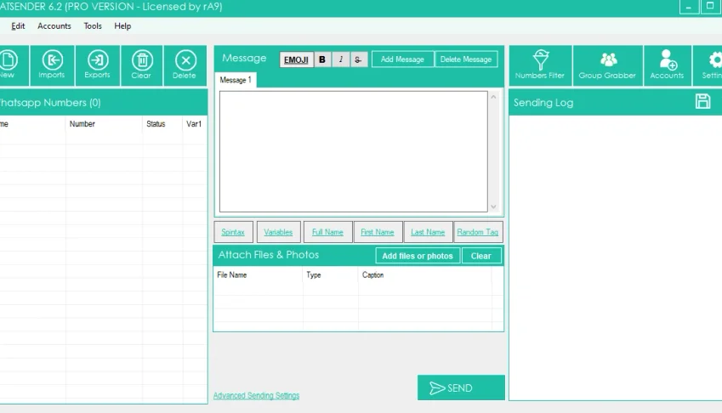Click the File Name column header
The height and width of the screenshot is (413, 722).
point(258,275)
